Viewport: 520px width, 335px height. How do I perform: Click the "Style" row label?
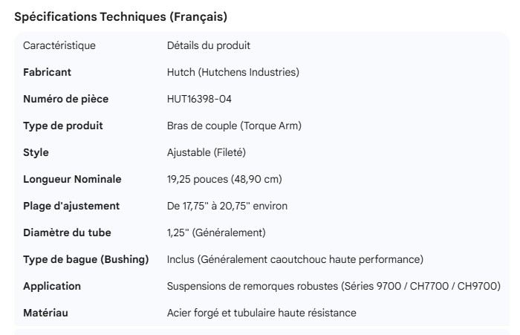(x=36, y=153)
